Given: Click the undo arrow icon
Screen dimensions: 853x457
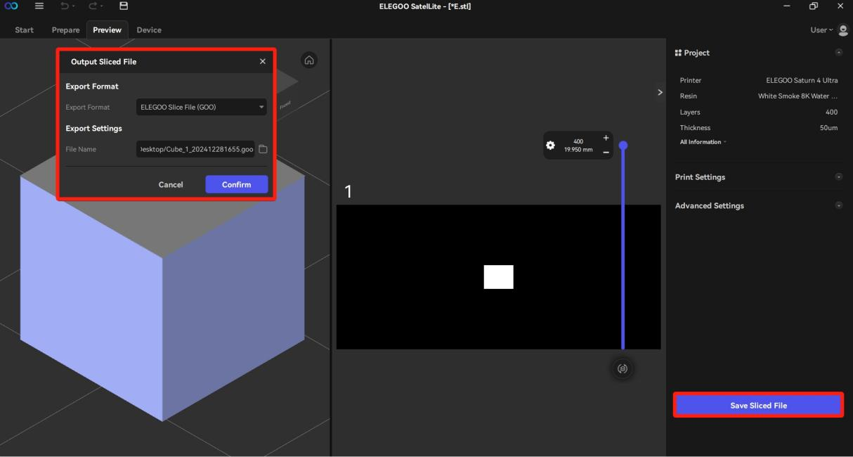Looking at the screenshot, I should [64, 7].
